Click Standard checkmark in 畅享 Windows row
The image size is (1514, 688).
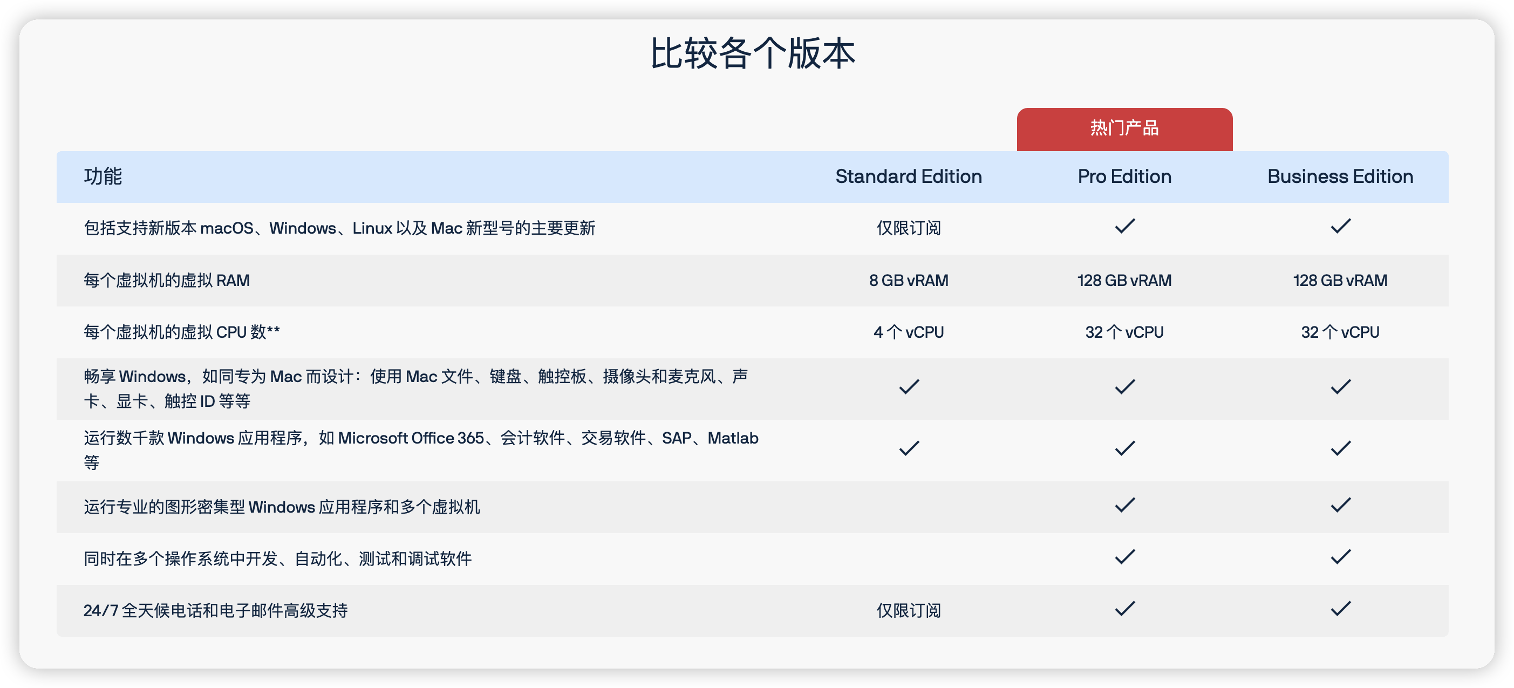[909, 386]
